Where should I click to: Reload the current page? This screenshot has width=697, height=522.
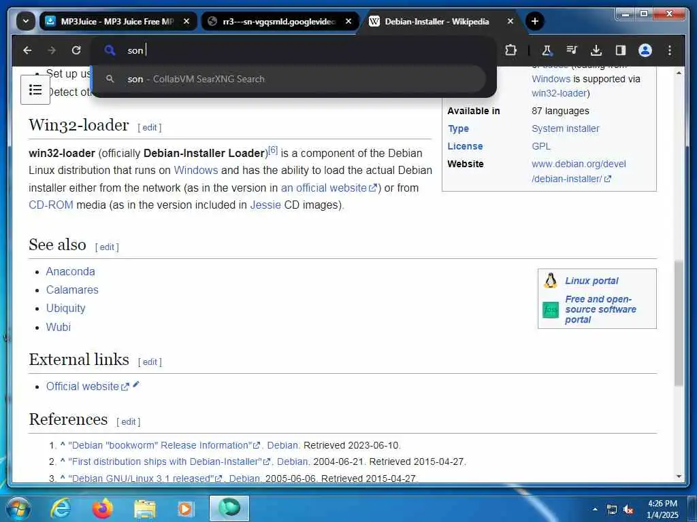76,50
